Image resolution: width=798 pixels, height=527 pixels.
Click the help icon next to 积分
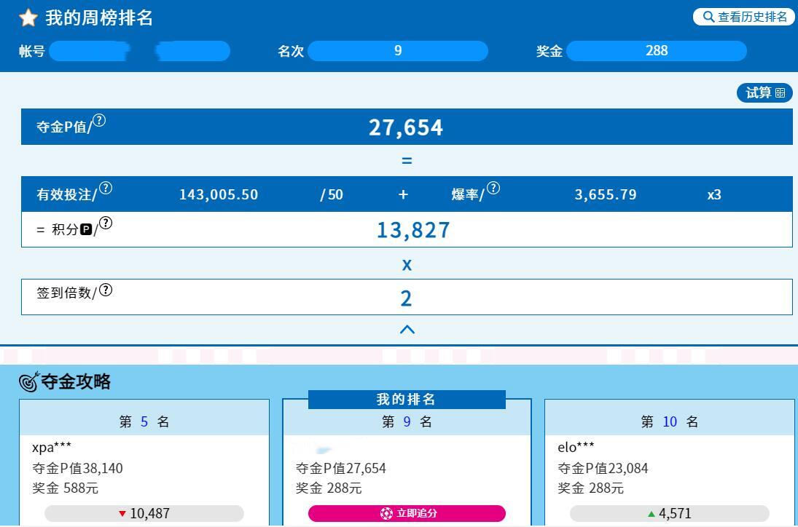click(x=106, y=223)
